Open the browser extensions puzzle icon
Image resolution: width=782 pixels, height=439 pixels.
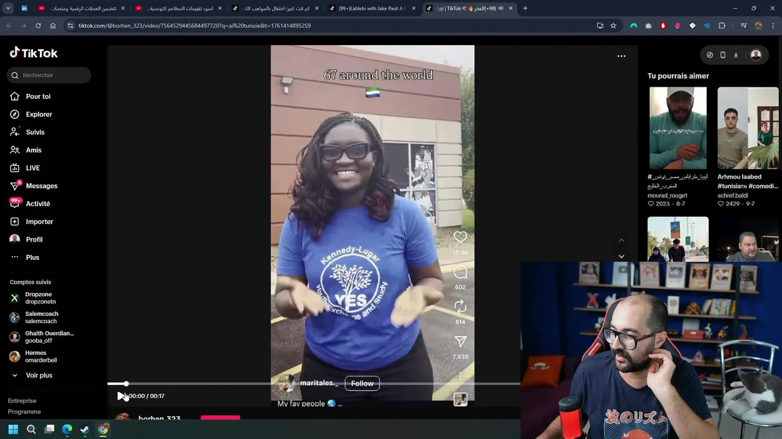coord(722,26)
